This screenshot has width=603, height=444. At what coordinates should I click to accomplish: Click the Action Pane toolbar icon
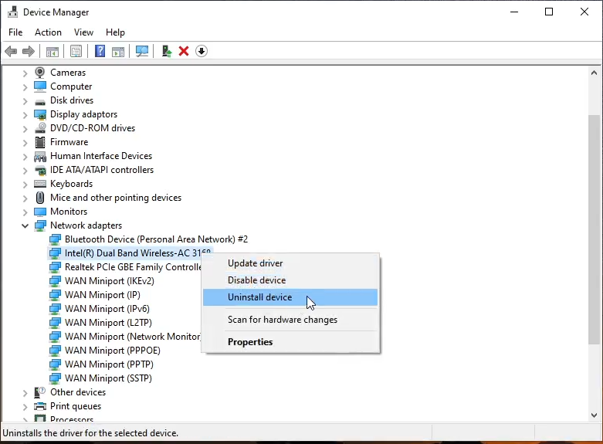click(x=118, y=51)
